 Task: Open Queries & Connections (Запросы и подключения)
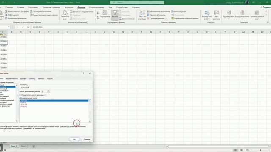point(82,12)
